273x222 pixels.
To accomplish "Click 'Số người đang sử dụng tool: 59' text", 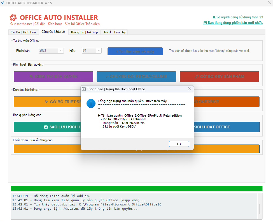I will (x=239, y=17).
